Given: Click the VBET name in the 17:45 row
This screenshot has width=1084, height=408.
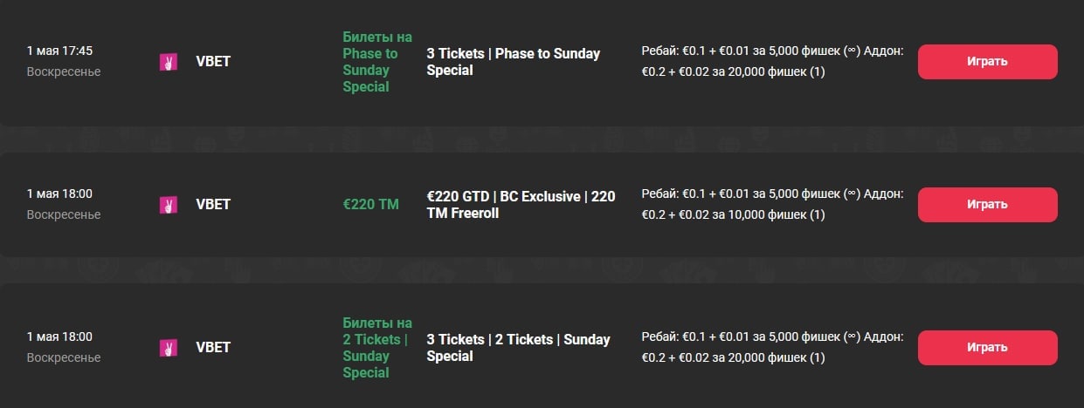Looking at the screenshot, I should click(x=213, y=62).
